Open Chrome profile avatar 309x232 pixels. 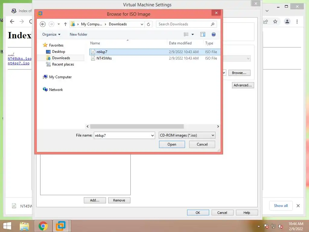287,21
